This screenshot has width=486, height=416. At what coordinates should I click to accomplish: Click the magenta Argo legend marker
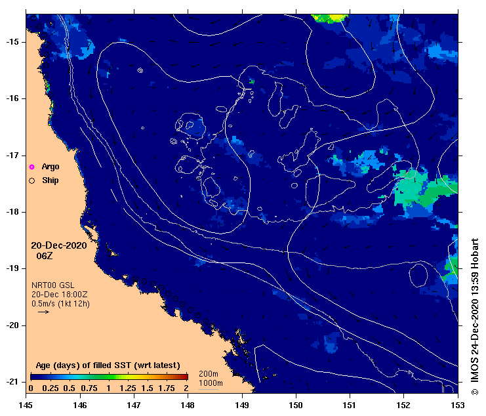coord(31,167)
